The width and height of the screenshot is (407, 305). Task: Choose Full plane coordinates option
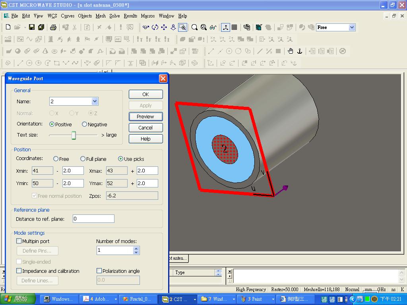pos(83,159)
